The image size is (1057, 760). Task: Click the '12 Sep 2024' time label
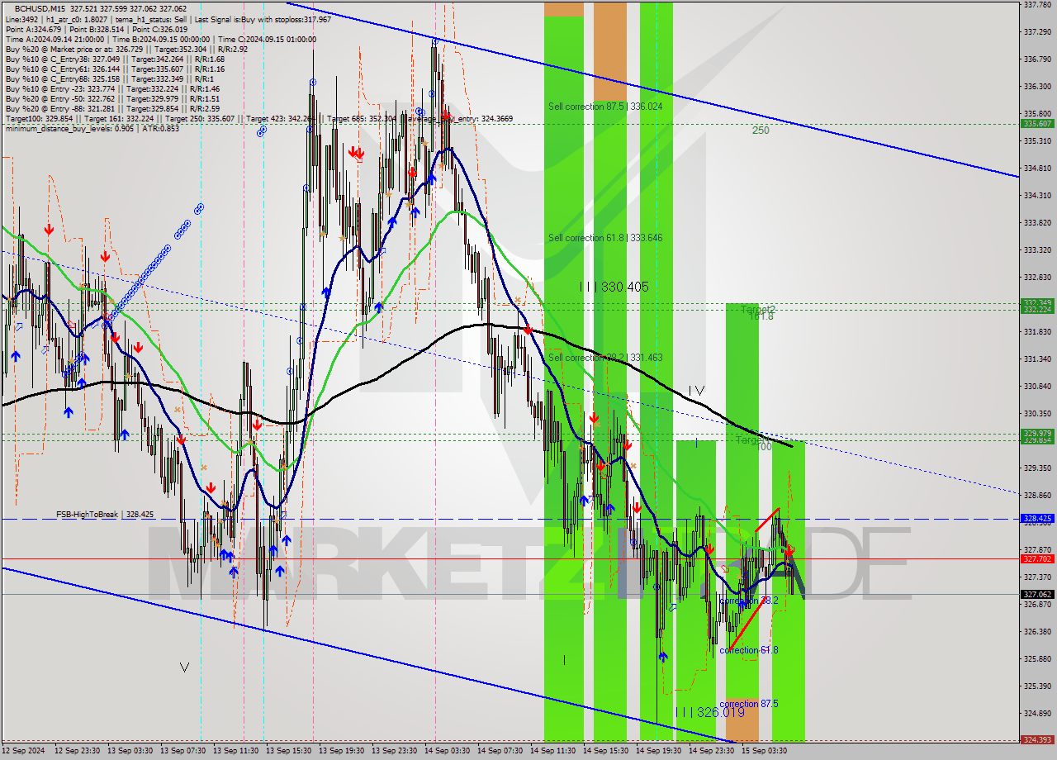tap(23, 751)
